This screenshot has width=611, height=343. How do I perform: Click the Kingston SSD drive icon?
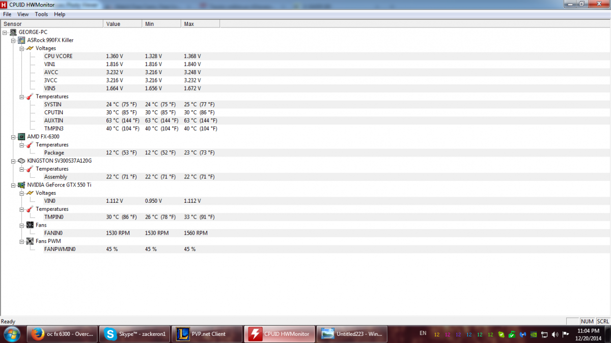tap(21, 161)
